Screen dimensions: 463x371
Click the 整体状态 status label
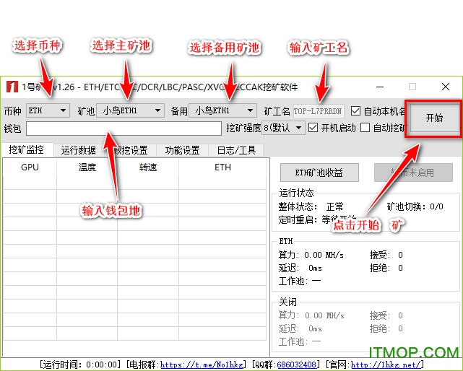(x=298, y=206)
